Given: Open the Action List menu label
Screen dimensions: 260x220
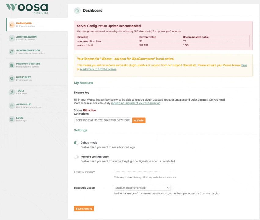Looking at the screenshot, I should pos(24,104).
